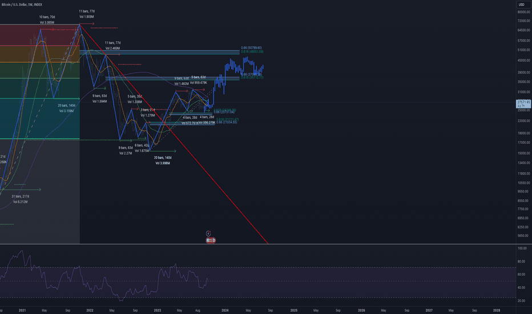Select the 0.66 (21034.55) Fibonacci label

(227, 122)
